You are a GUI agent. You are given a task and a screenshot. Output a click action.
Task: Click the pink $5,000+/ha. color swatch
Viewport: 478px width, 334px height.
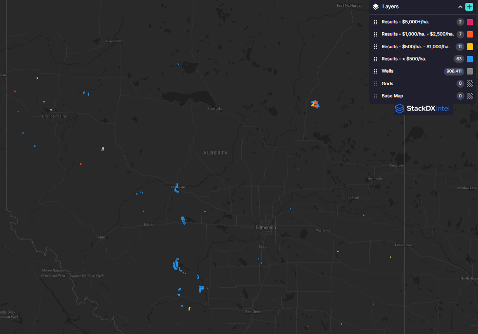coord(470,22)
